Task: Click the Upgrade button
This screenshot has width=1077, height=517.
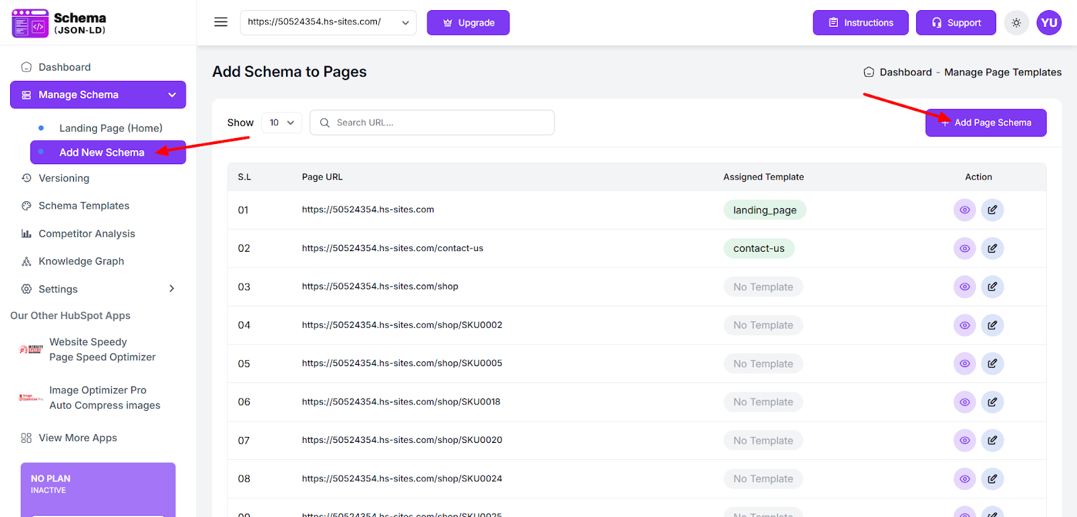Action: (x=468, y=23)
